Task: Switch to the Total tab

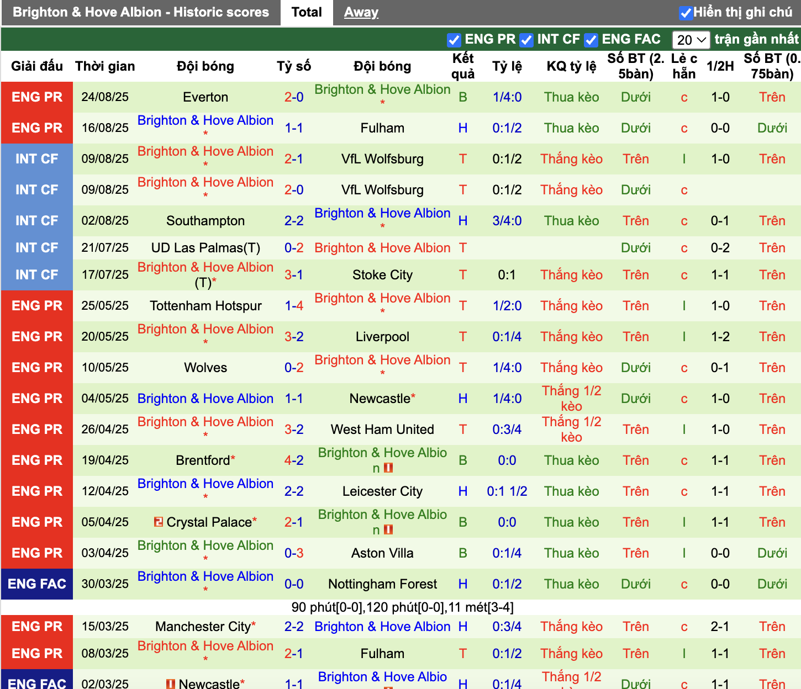Action: (x=307, y=12)
